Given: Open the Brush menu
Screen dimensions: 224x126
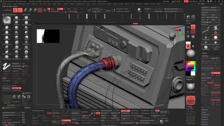Looking at the screenshot, I should click(x=9, y=4).
